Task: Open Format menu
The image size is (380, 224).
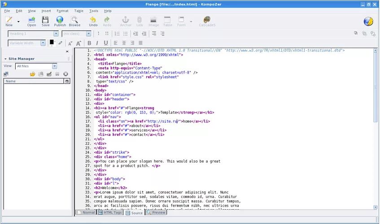Action: point(62,11)
